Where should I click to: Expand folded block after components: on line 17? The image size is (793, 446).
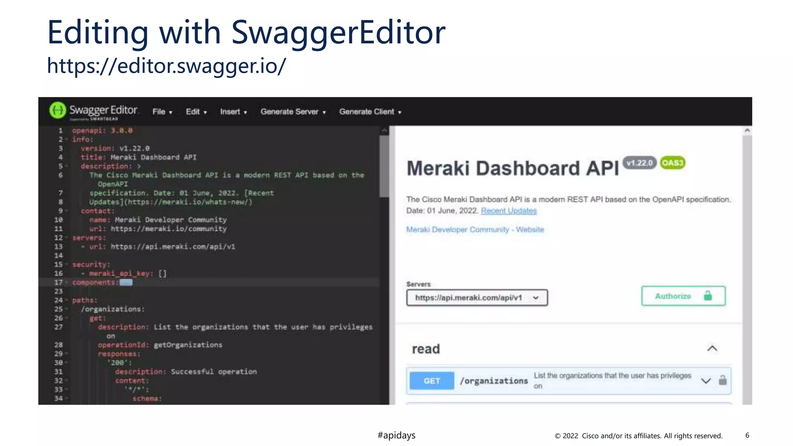126,282
